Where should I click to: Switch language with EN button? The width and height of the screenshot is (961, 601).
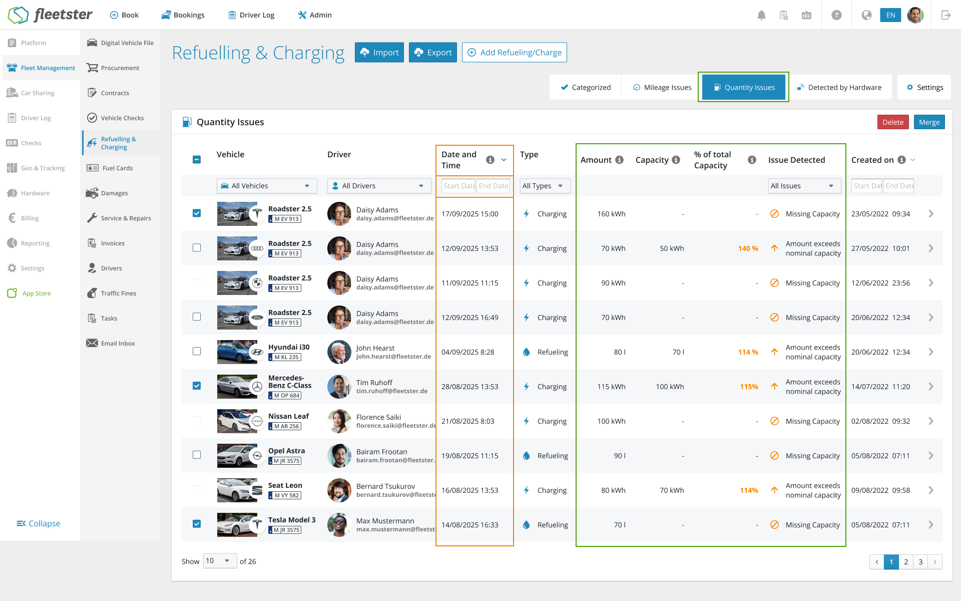[x=890, y=15]
